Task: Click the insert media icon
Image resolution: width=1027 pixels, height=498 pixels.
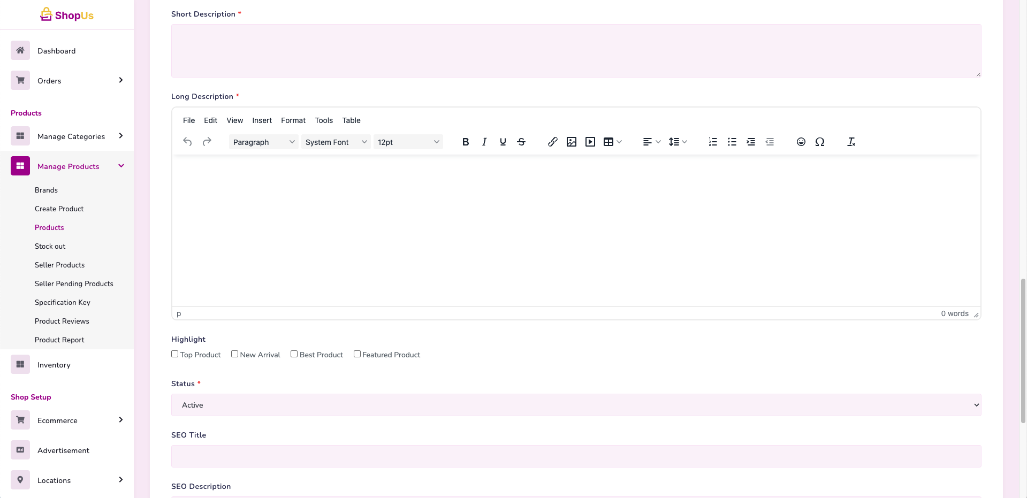Action: 590,142
